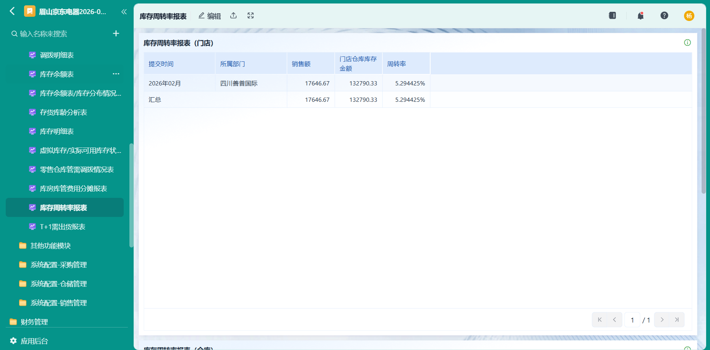Image resolution: width=710 pixels, height=350 pixels.
Task: Click the user avatar 杨
Action: point(689,16)
